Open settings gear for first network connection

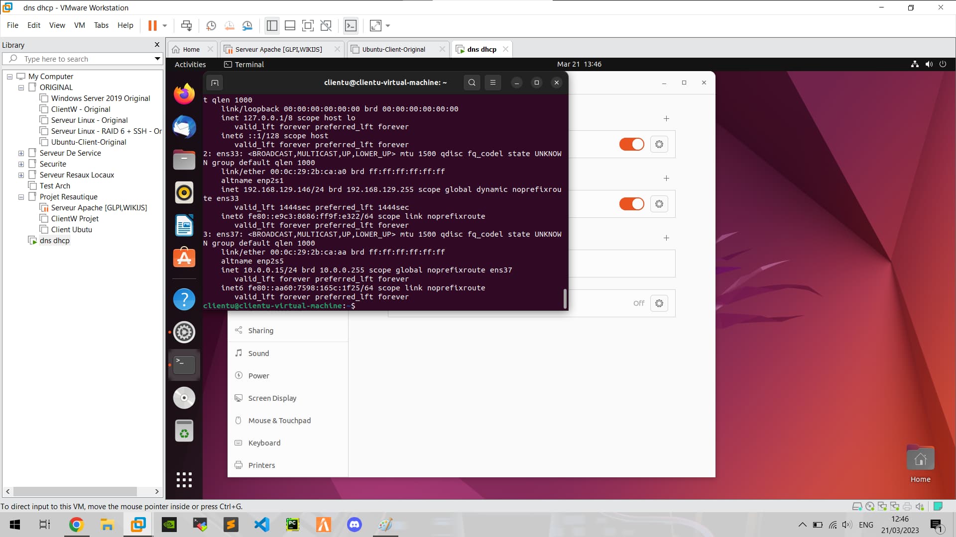pyautogui.click(x=659, y=144)
